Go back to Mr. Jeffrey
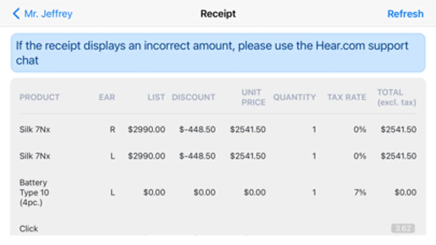This screenshot has height=245, width=436. click(48, 14)
